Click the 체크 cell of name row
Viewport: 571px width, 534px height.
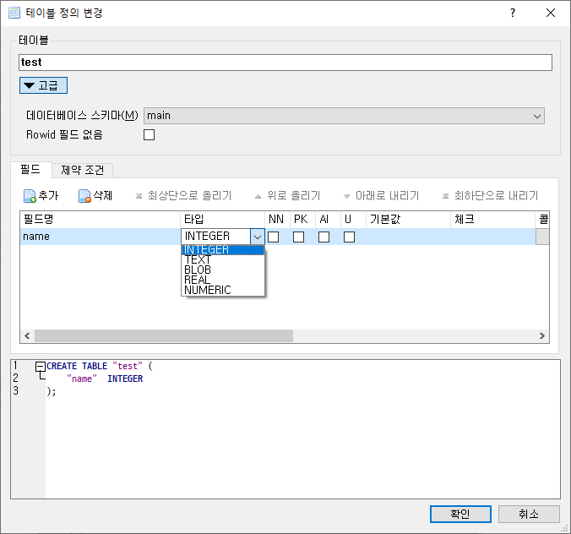coord(493,237)
